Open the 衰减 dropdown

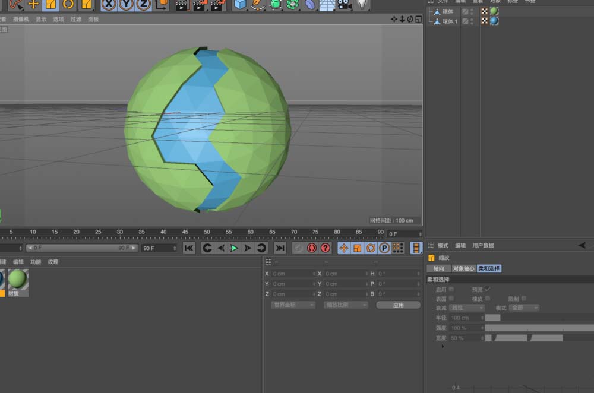coord(467,308)
